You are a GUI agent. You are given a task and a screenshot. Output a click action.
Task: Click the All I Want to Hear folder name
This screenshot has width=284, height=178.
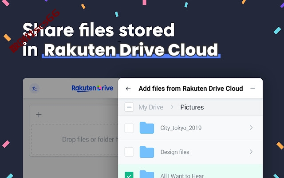182,175
